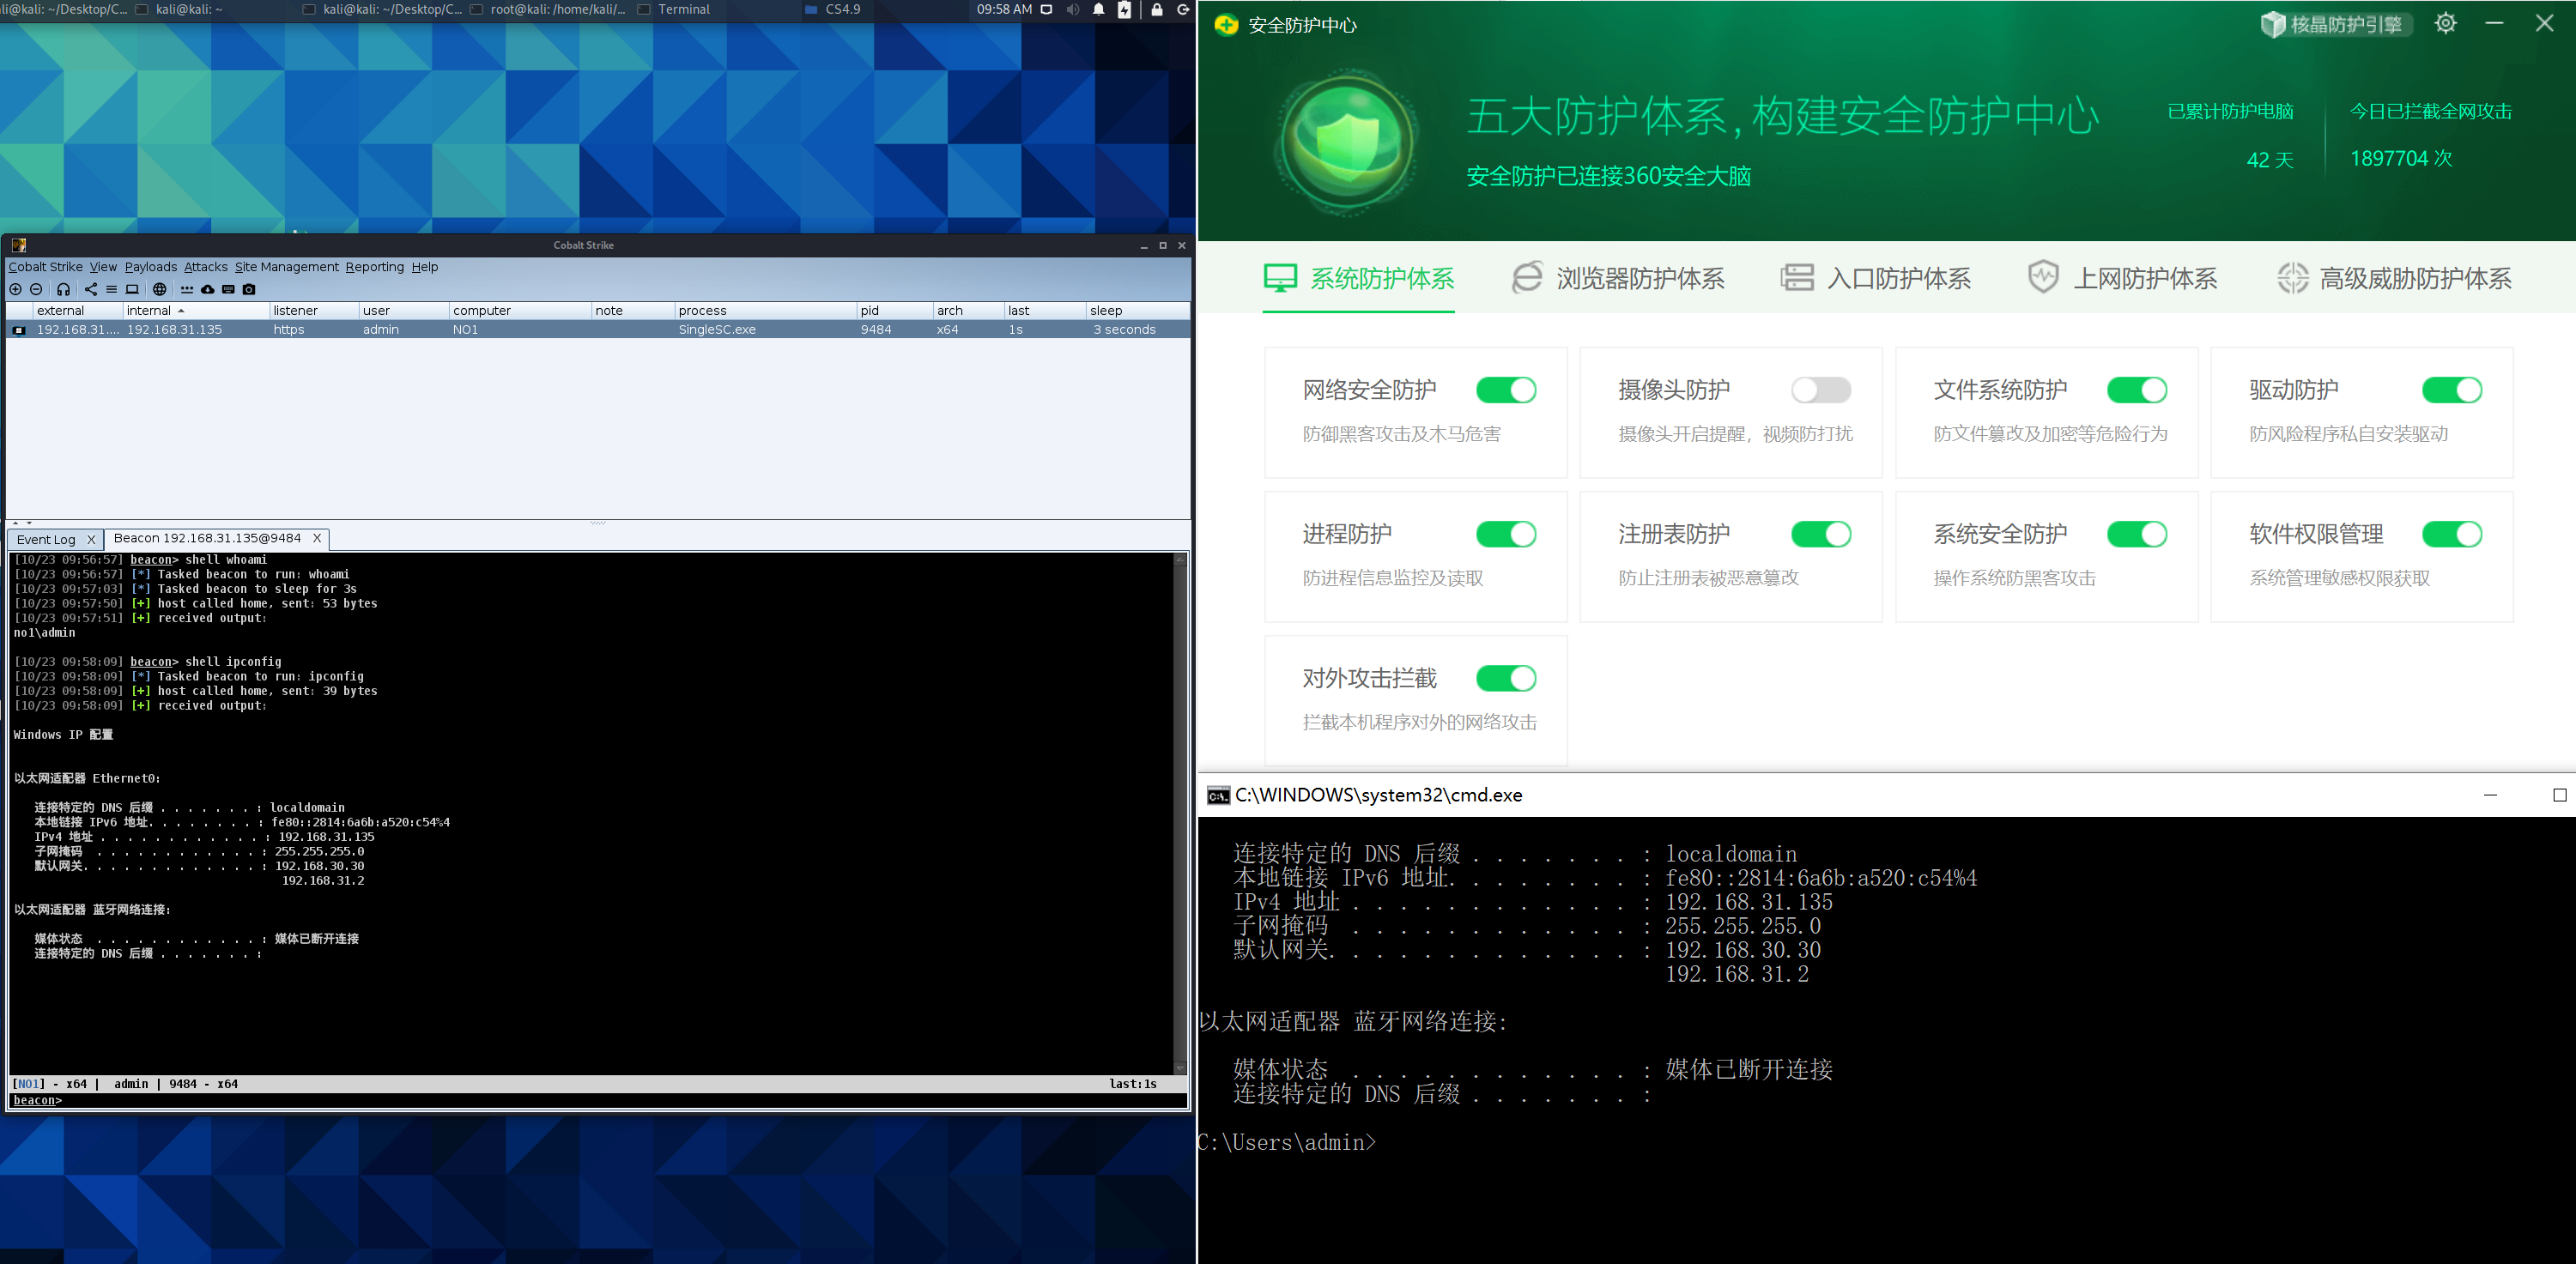Open the 360 settings gear icon

(x=2445, y=24)
